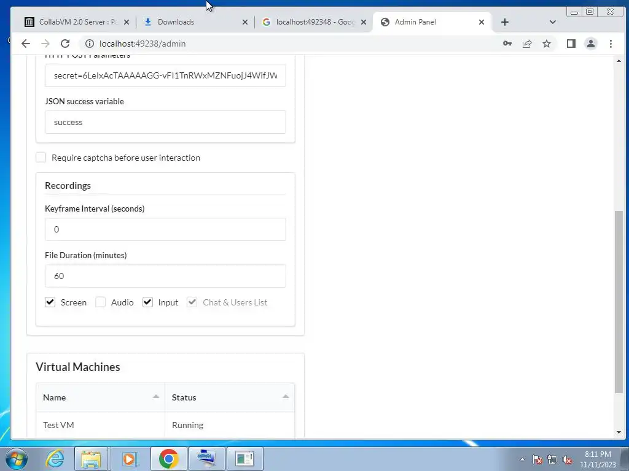The image size is (629, 471).
Task: Enable the Audio recording checkbox
Action: (x=101, y=302)
